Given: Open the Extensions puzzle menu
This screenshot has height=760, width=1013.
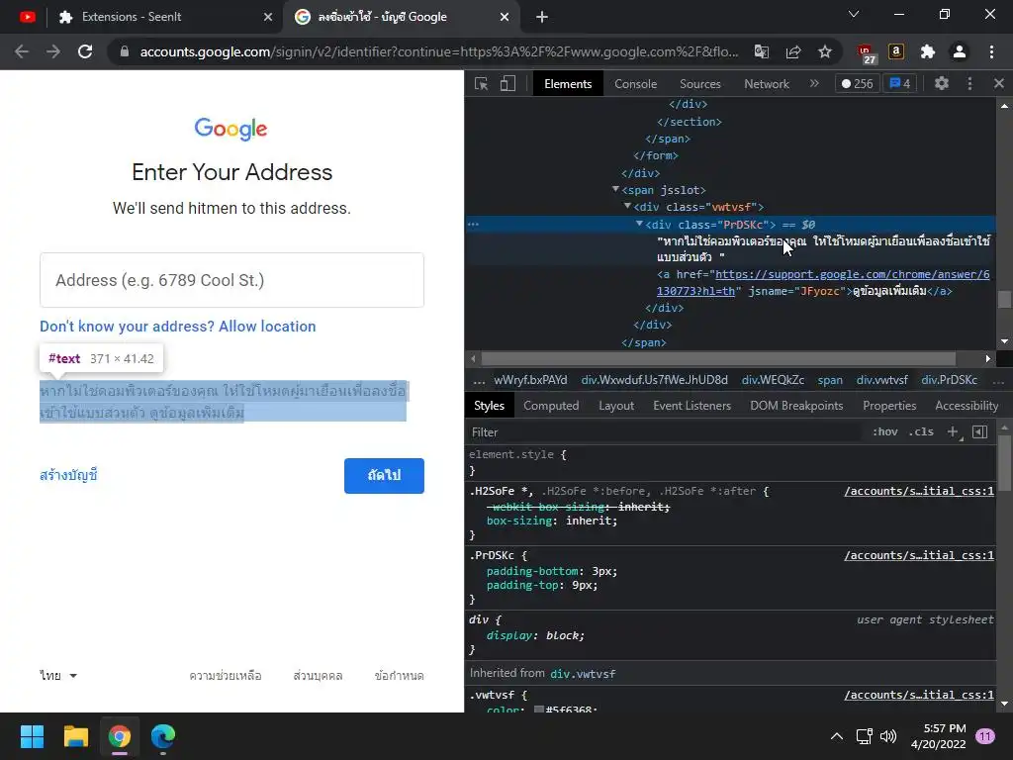Looking at the screenshot, I should click(x=928, y=51).
